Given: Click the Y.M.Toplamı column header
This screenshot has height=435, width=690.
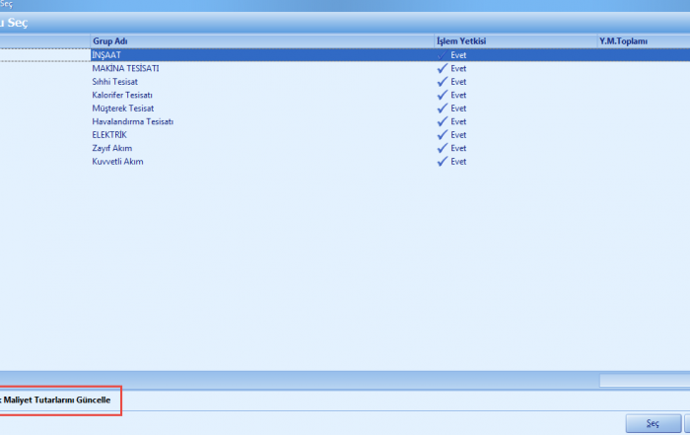Looking at the screenshot, I should 623,41.
